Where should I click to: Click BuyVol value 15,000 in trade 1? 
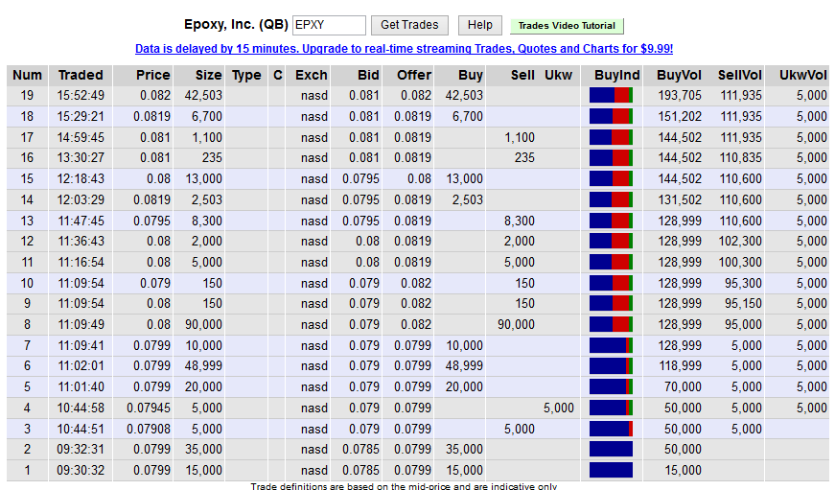pyautogui.click(x=683, y=470)
